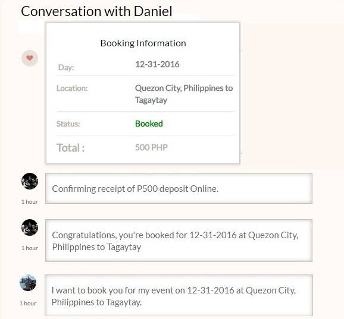The width and height of the screenshot is (344, 319).
Task: Click the 500 PHP total amount
Action: [151, 147]
